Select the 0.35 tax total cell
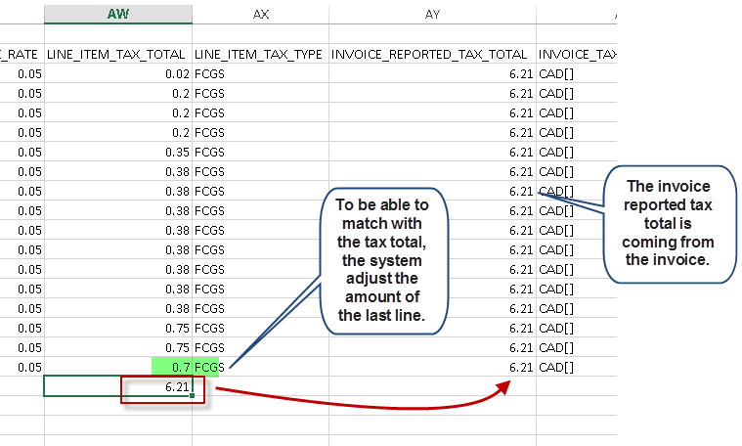The height and width of the screenshot is (446, 742). [118, 152]
